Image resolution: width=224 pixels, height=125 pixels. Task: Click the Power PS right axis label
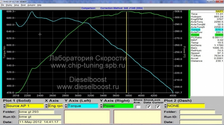[184, 52]
